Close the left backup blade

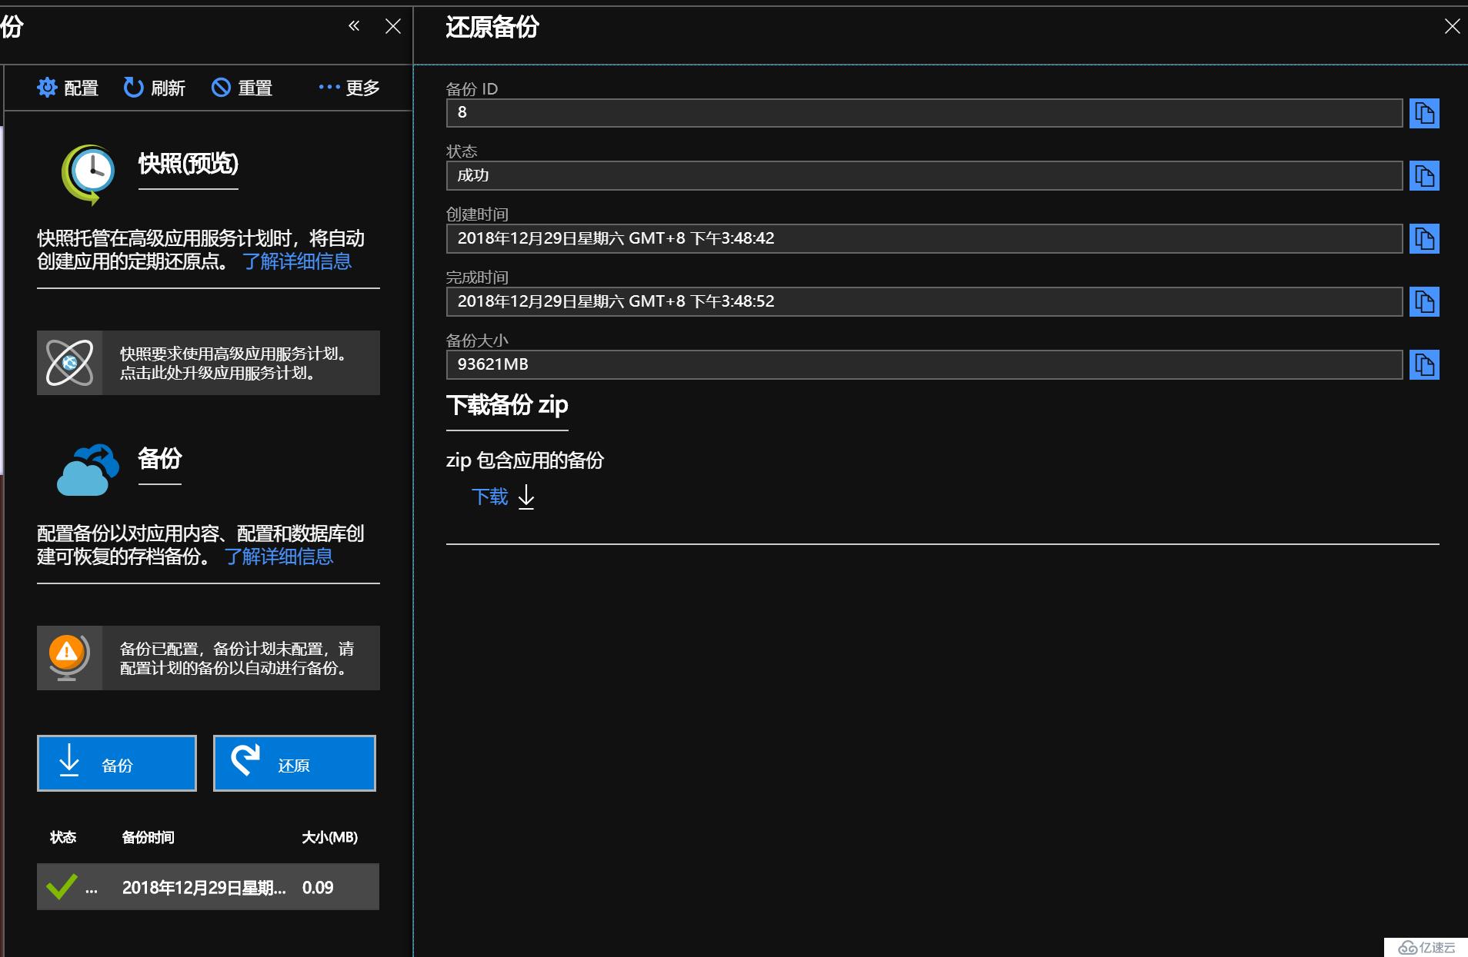click(393, 26)
